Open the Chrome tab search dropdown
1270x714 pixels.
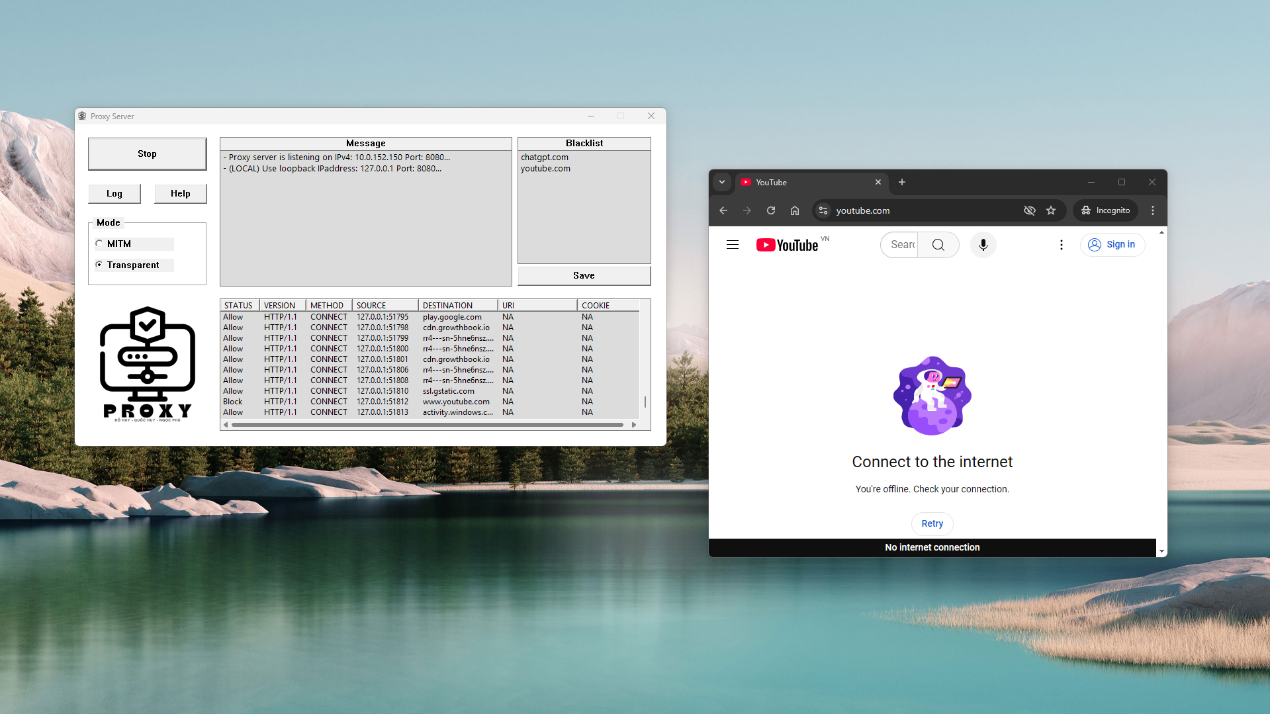tap(722, 182)
